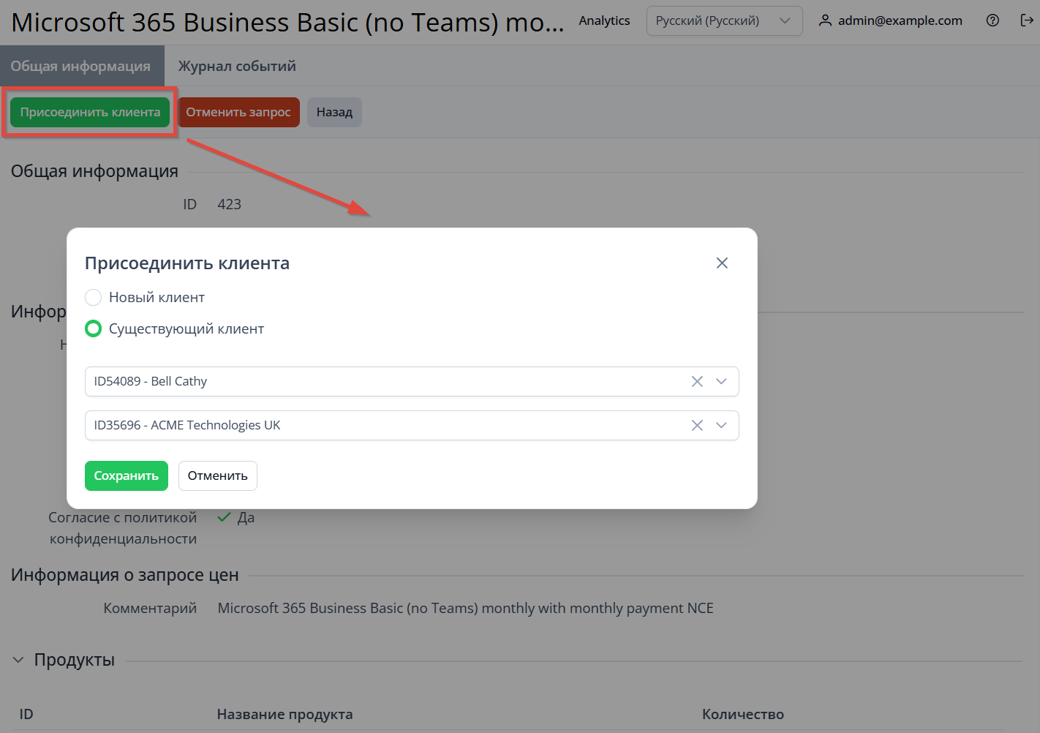Open the Русский language dropdown
This screenshot has width=1040, height=733.
pos(724,20)
